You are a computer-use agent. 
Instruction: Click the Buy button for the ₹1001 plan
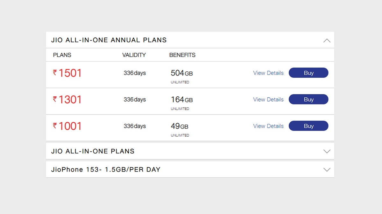[308, 126]
